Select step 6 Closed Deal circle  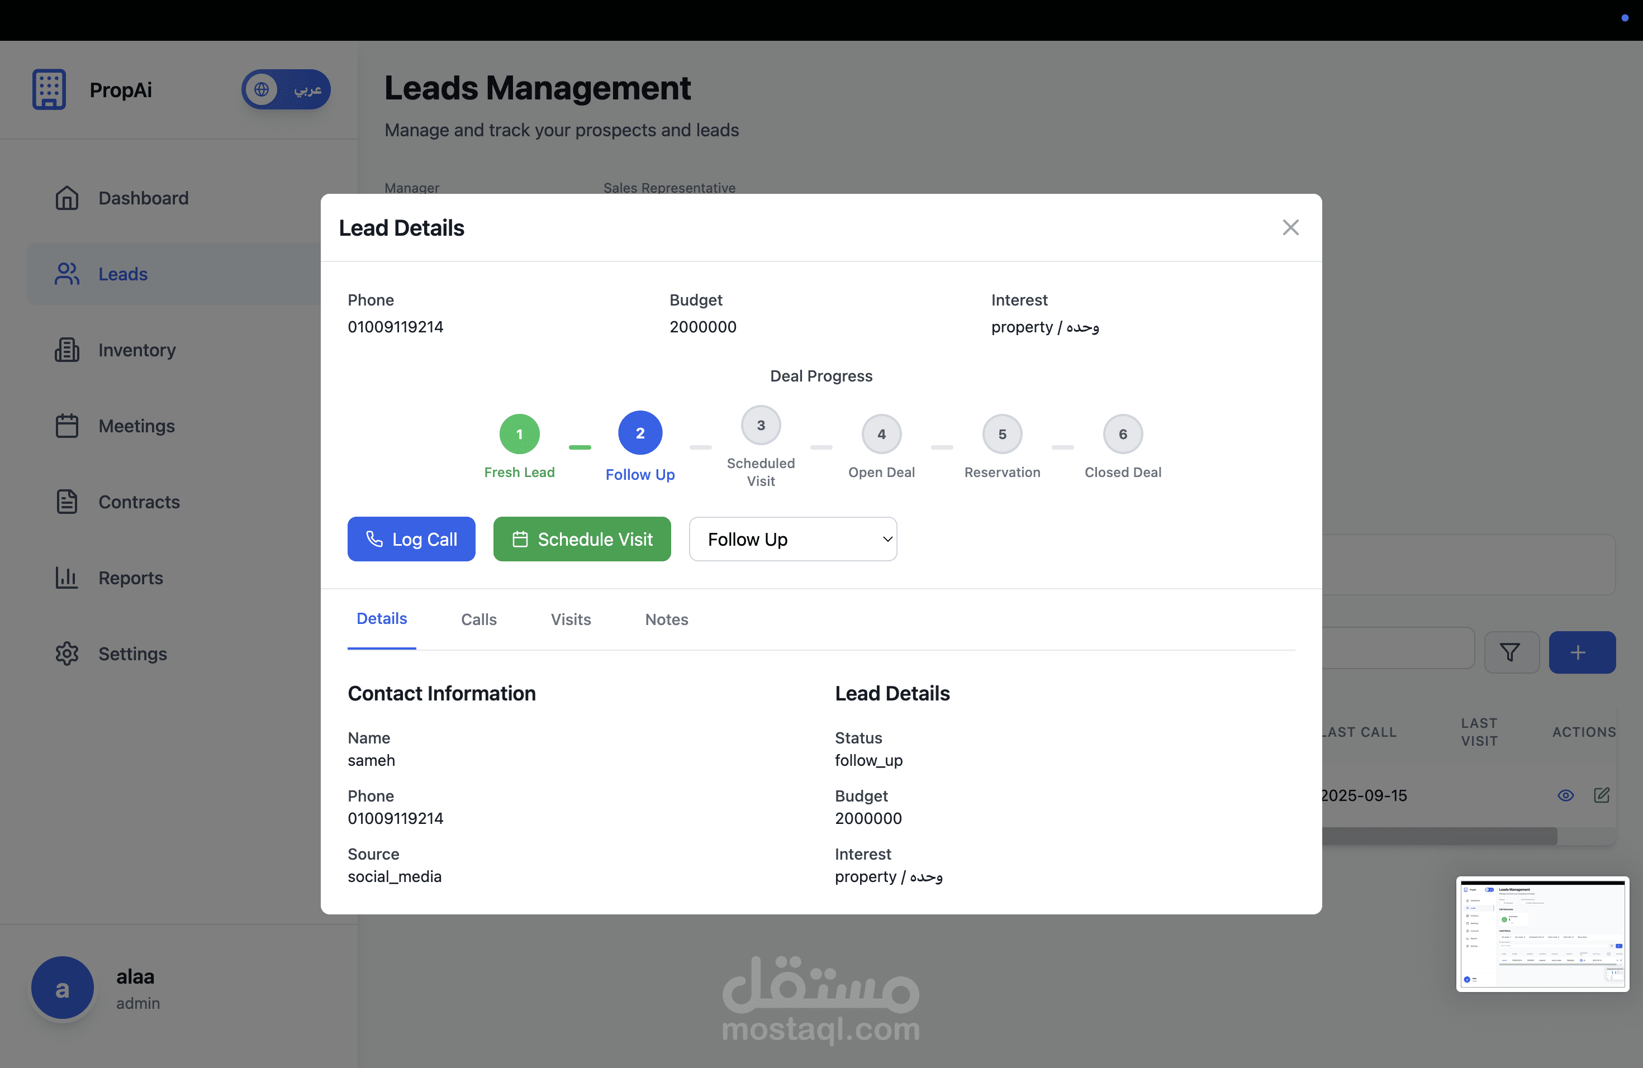coord(1123,434)
